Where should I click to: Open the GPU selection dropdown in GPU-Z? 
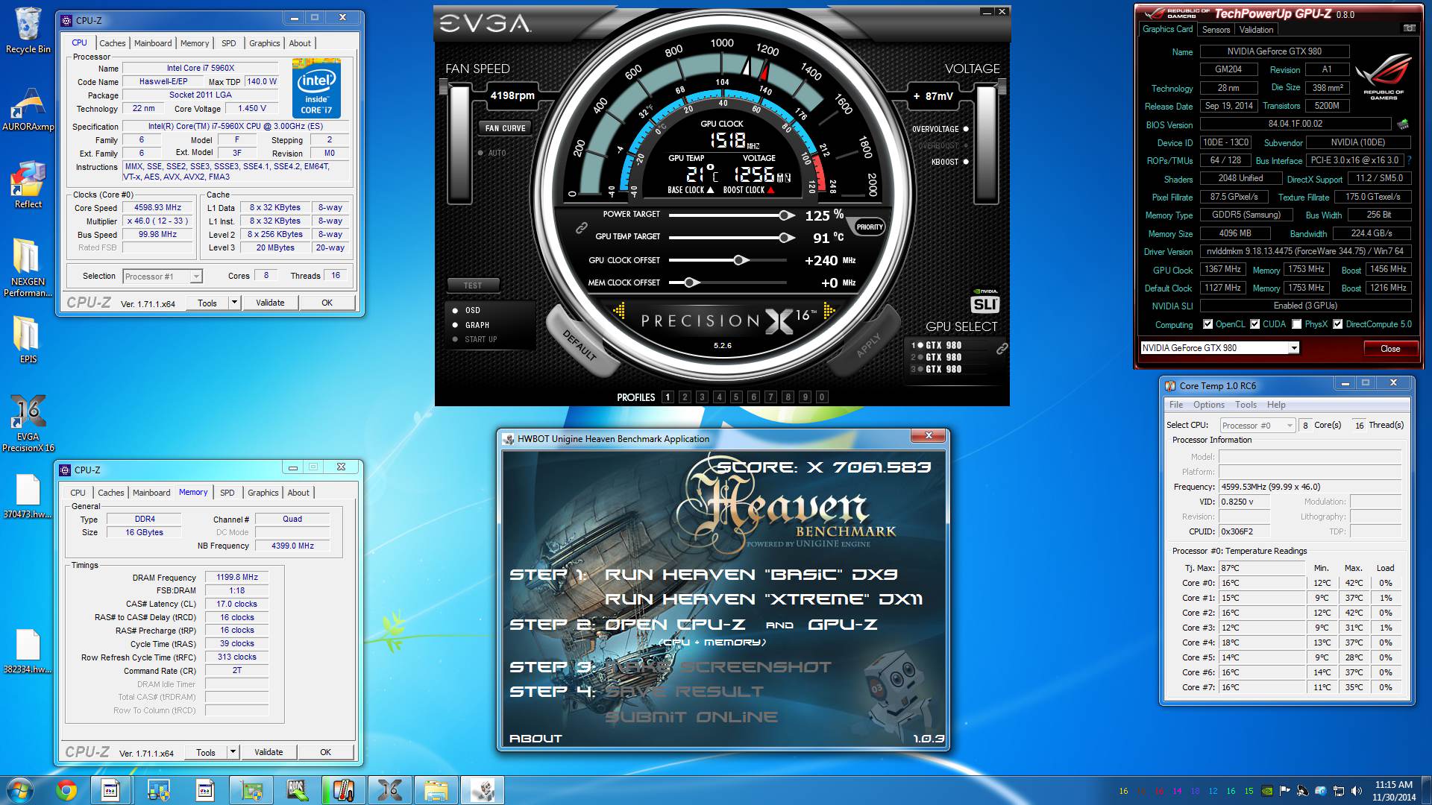click(x=1293, y=348)
